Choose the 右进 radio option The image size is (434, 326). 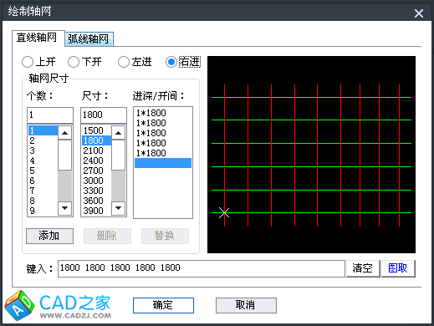[171, 62]
